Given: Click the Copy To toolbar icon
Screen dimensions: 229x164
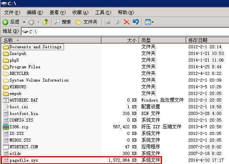Looking at the screenshot, I should click(117, 22).
